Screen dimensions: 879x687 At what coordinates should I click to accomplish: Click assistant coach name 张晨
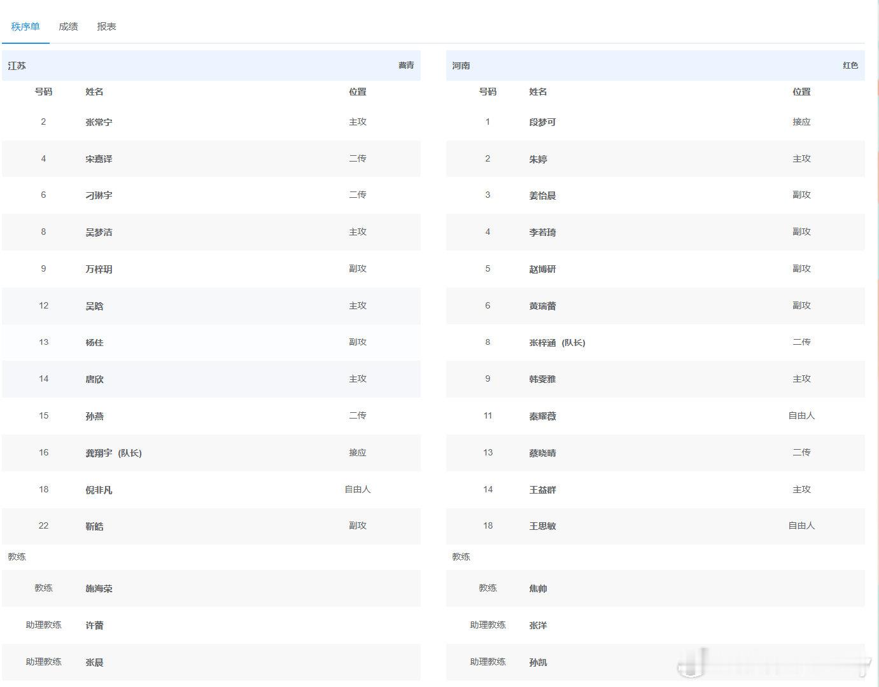tap(94, 662)
